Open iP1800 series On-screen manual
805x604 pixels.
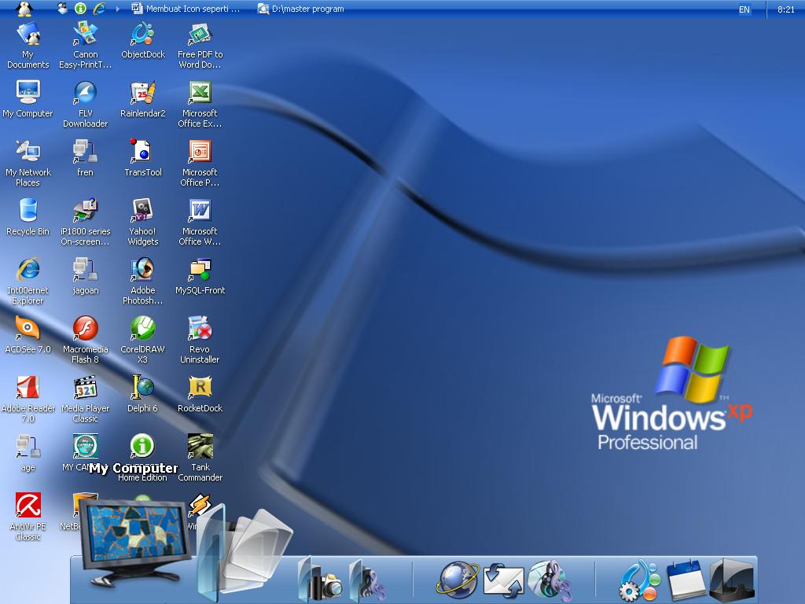(85, 222)
